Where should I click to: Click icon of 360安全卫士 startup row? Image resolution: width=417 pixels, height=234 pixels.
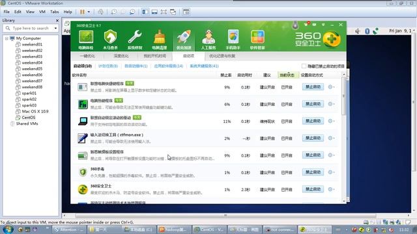(83, 189)
